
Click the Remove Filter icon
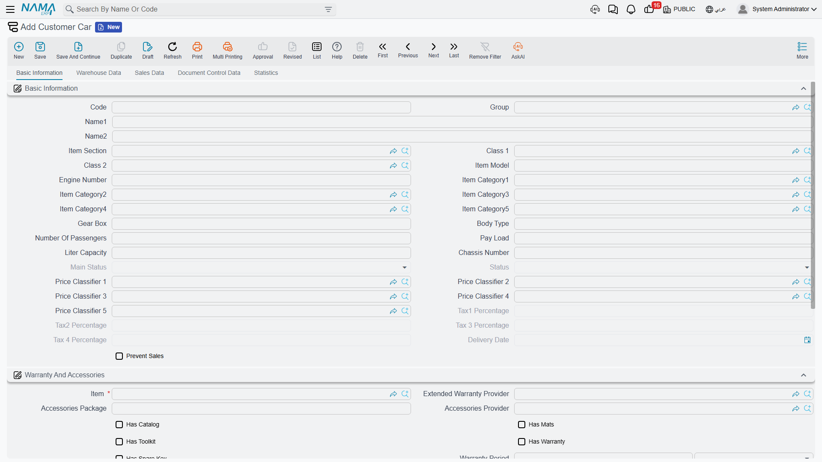point(485,50)
